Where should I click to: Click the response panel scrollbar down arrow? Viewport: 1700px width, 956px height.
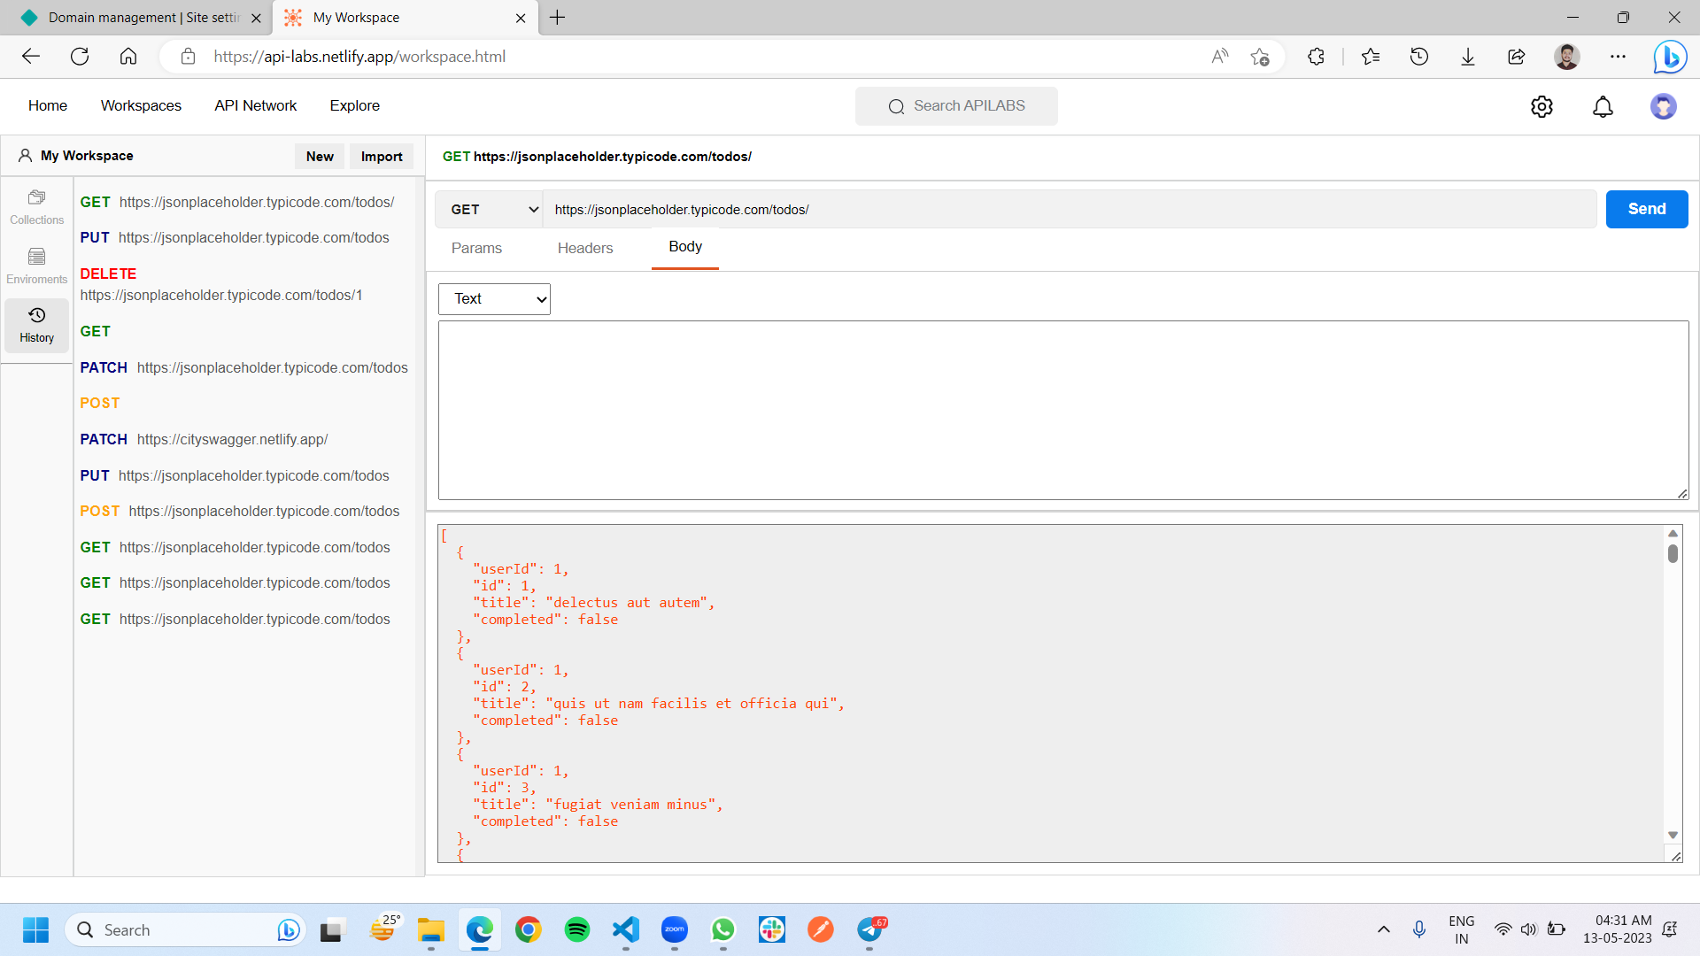pyautogui.click(x=1673, y=835)
